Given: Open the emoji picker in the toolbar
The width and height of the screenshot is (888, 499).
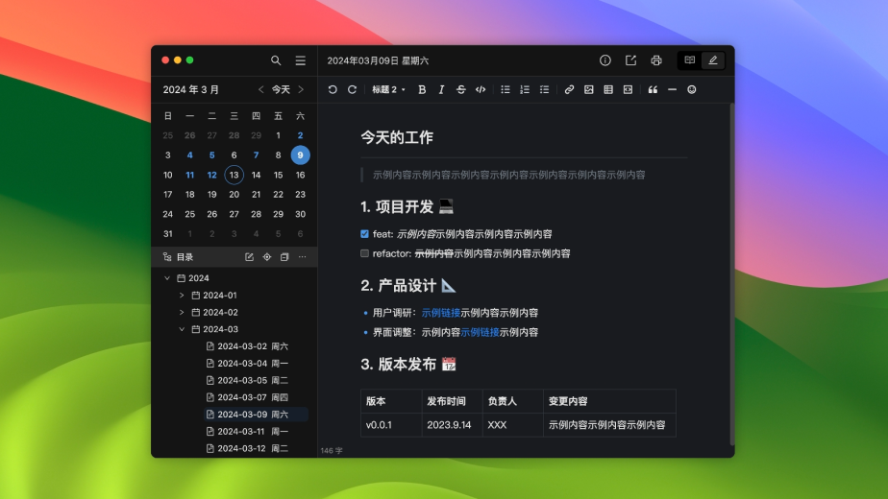Looking at the screenshot, I should [x=691, y=89].
